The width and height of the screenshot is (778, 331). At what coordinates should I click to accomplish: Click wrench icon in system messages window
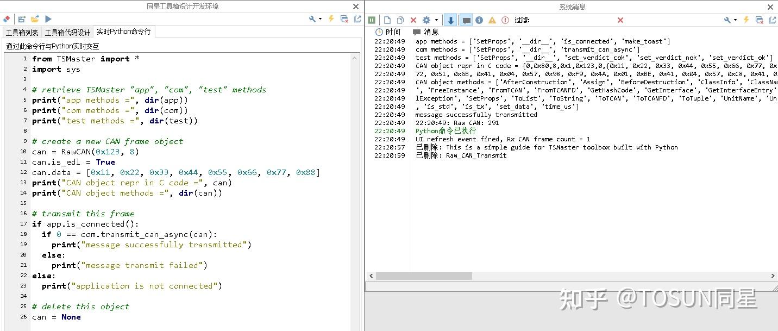727,20
